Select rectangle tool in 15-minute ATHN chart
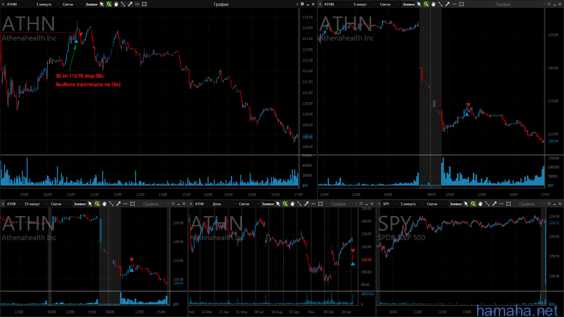Image resolution: width=564 pixels, height=317 pixels. coord(132,204)
